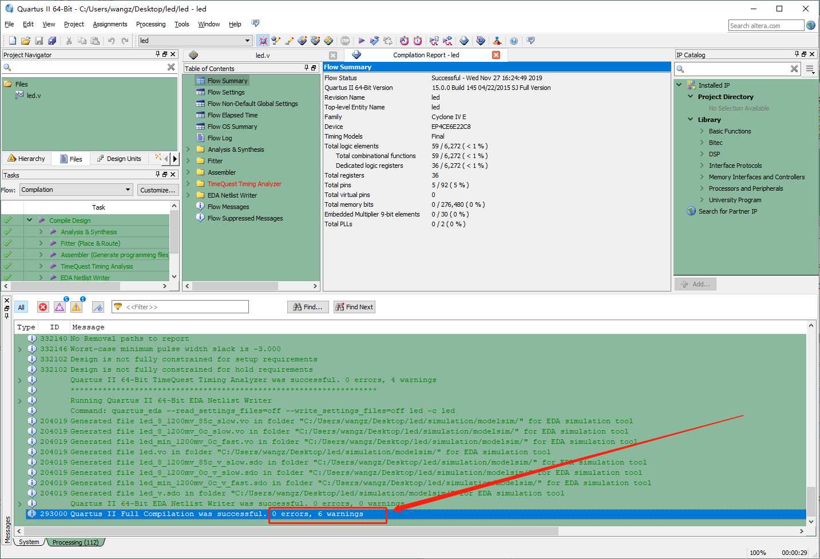Viewport: 820px width, 559px height.
Task: Toggle auto-hide pin on Table of Contents
Action: pyautogui.click(x=307, y=68)
